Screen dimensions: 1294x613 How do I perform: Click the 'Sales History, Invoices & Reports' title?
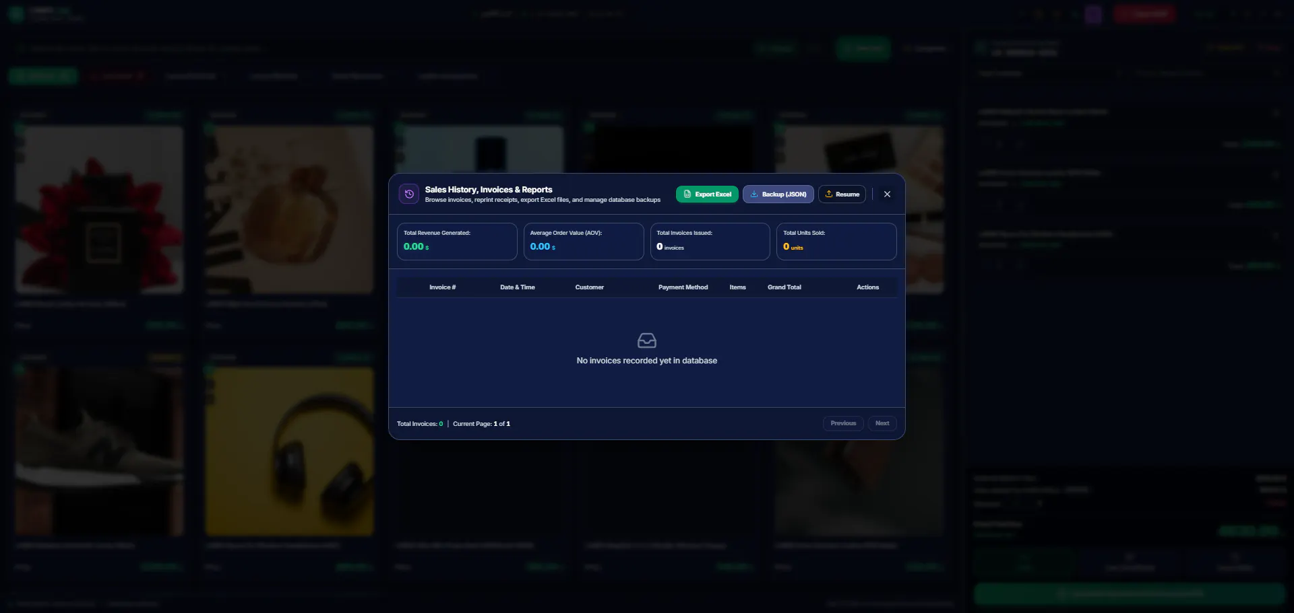pyautogui.click(x=489, y=190)
